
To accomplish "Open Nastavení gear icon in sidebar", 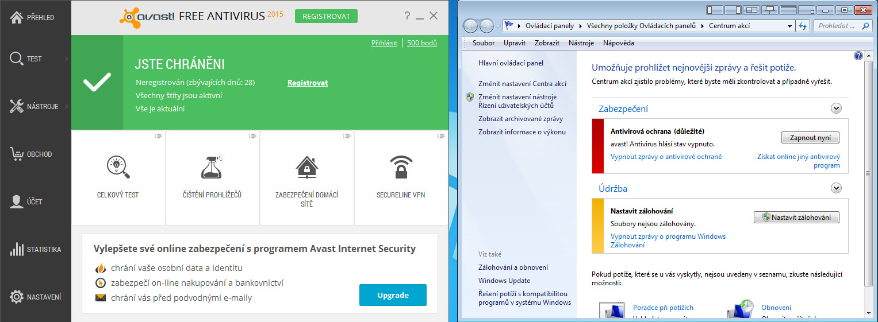I will [x=16, y=297].
